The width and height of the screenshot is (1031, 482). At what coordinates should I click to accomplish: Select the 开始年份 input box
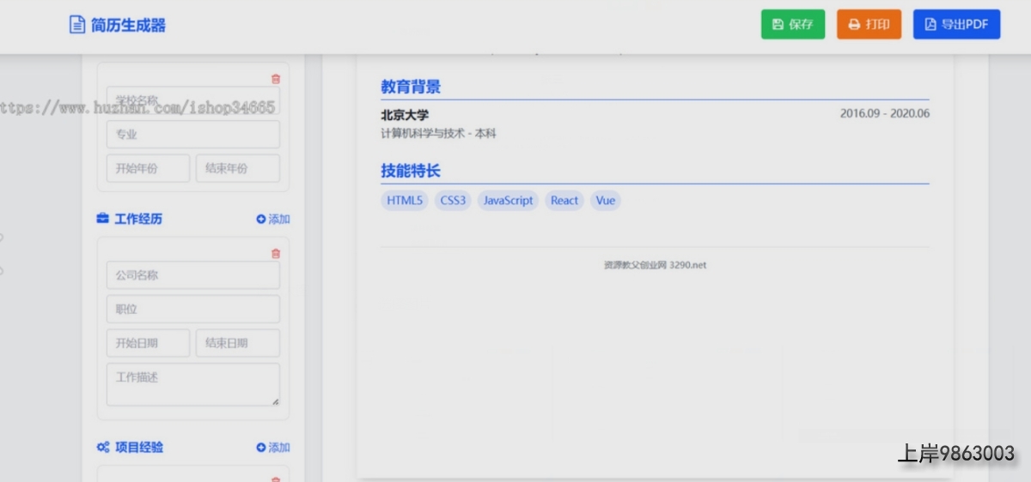(148, 169)
